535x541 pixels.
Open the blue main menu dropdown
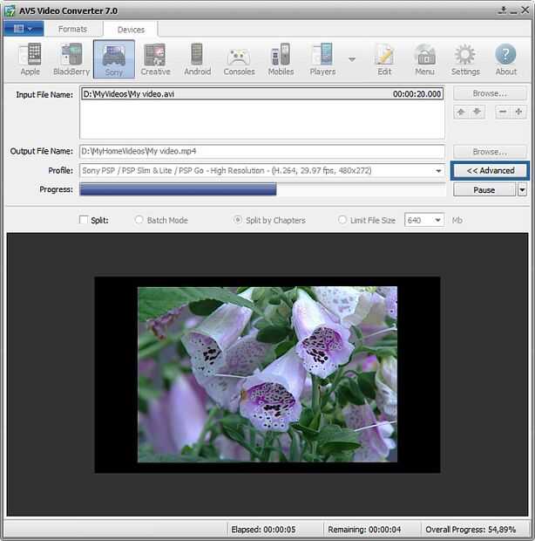click(24, 29)
